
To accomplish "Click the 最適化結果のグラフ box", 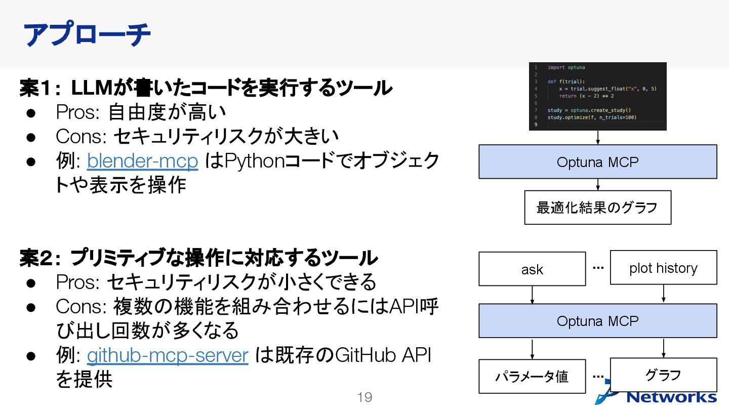I will [597, 208].
